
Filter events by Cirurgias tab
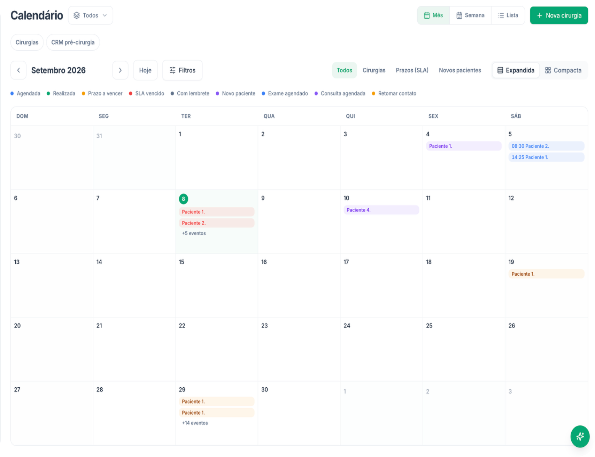(374, 70)
